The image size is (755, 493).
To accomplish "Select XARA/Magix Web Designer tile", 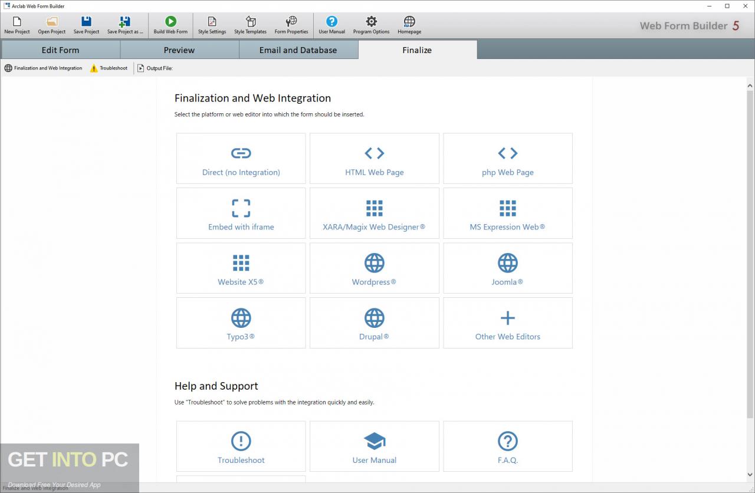I will pos(375,213).
